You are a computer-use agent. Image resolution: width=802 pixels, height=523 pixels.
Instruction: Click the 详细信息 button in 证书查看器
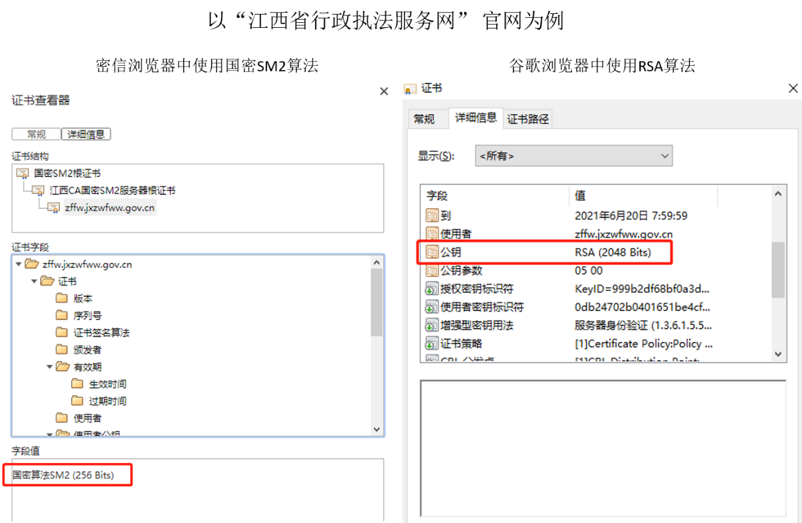[x=86, y=134]
